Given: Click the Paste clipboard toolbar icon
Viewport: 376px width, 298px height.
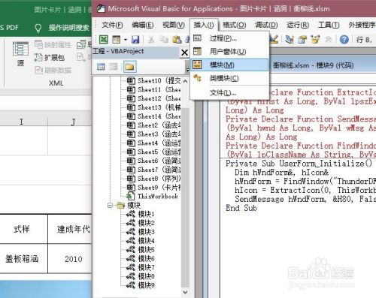Looking at the screenshot, I should point(177,40).
